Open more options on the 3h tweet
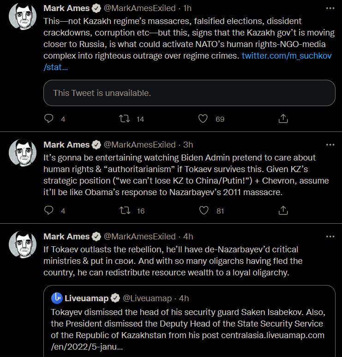The image size is (342, 357). coord(330,145)
